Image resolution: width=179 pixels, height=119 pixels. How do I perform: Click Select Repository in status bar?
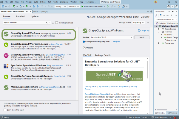click(x=161, y=118)
